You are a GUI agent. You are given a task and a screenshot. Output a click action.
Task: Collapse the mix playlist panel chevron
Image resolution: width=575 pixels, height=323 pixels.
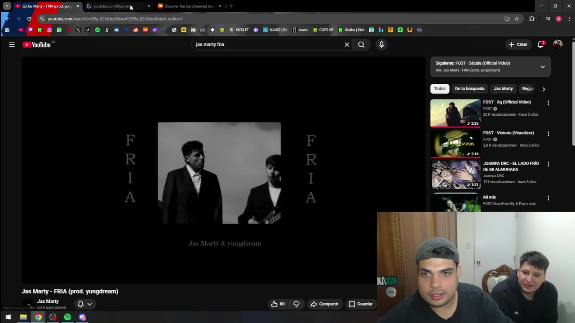(543, 66)
